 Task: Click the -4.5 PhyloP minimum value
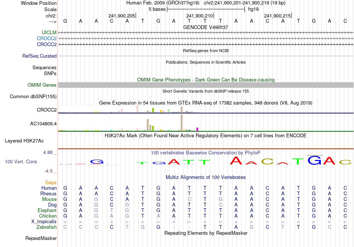coord(48,171)
